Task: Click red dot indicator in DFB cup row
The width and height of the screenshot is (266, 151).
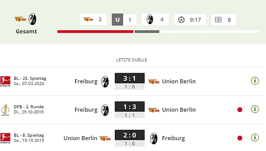Action: pyautogui.click(x=240, y=110)
